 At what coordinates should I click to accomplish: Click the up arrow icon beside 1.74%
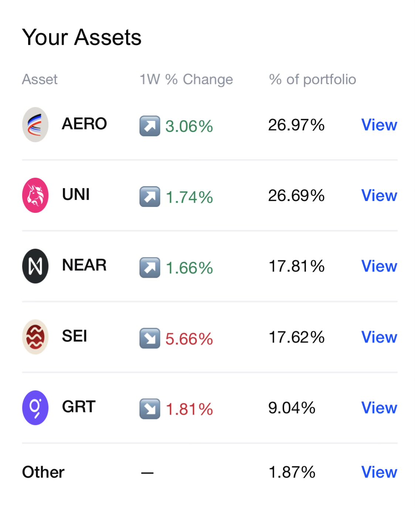pos(150,197)
